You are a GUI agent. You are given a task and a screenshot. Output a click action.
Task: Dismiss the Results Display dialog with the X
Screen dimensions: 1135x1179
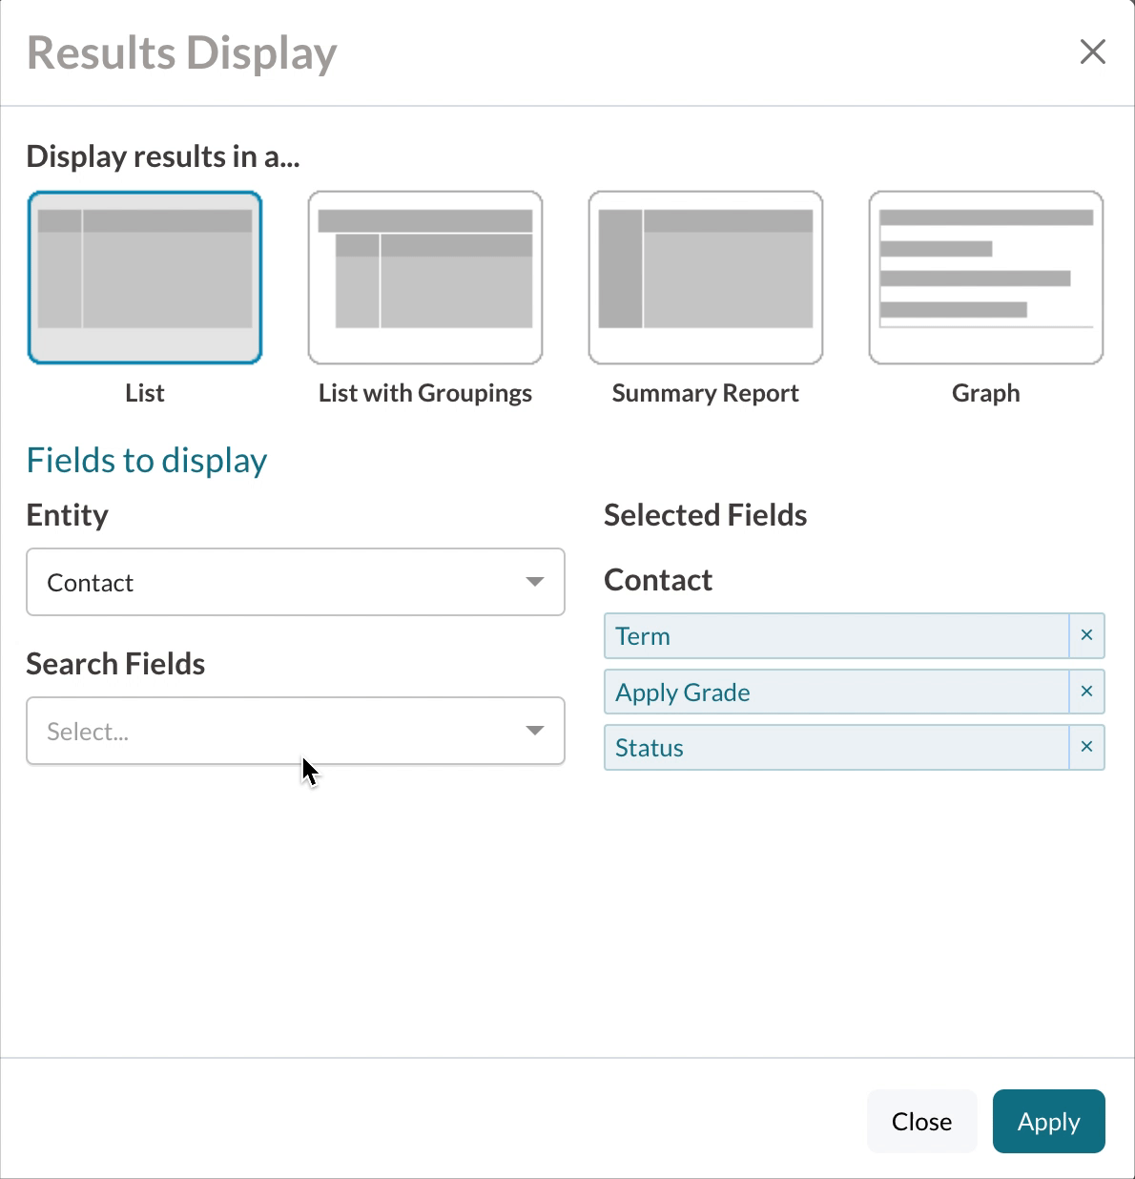click(x=1092, y=52)
